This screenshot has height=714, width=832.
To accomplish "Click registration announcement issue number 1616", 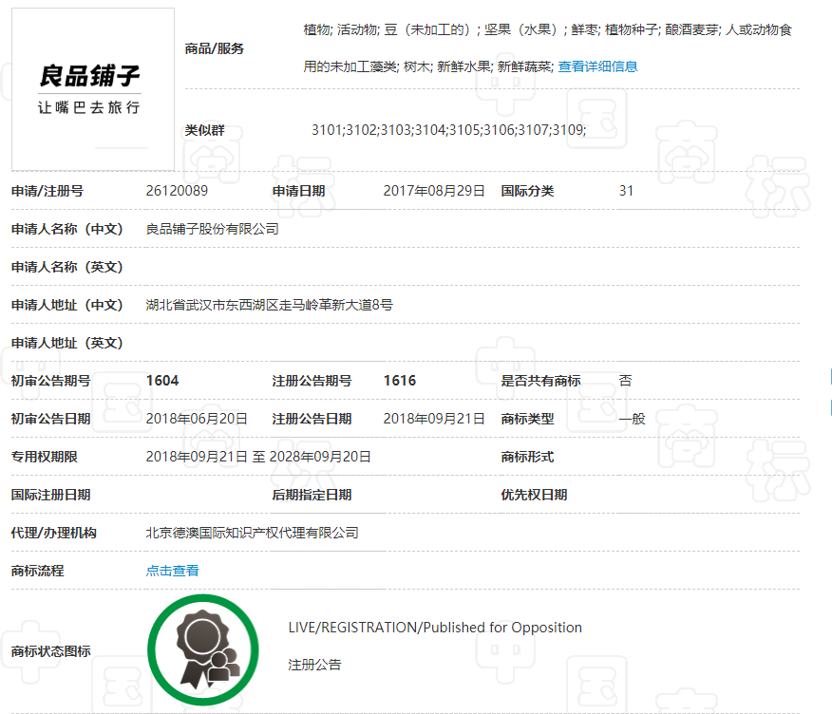I will [399, 381].
